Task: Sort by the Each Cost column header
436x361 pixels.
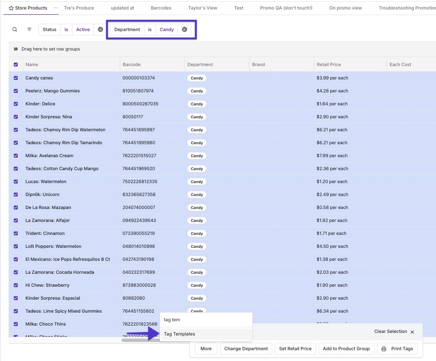Action: pos(400,65)
